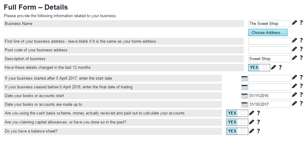Viewport: 307px width, 143px height.
Task: Click the Business Name text field
Action: [x=270, y=23]
